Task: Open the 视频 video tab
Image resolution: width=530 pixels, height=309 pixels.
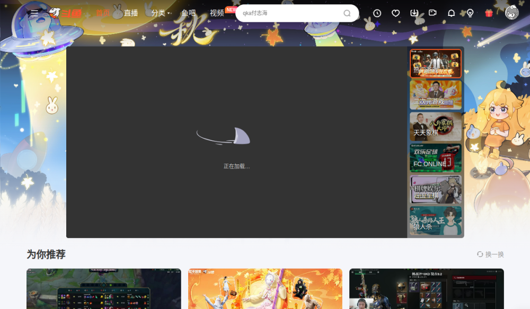Action: [x=217, y=13]
